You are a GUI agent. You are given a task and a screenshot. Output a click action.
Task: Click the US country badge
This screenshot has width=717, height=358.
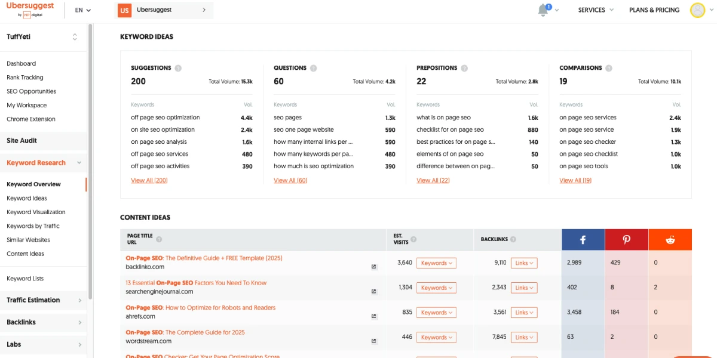[124, 10]
